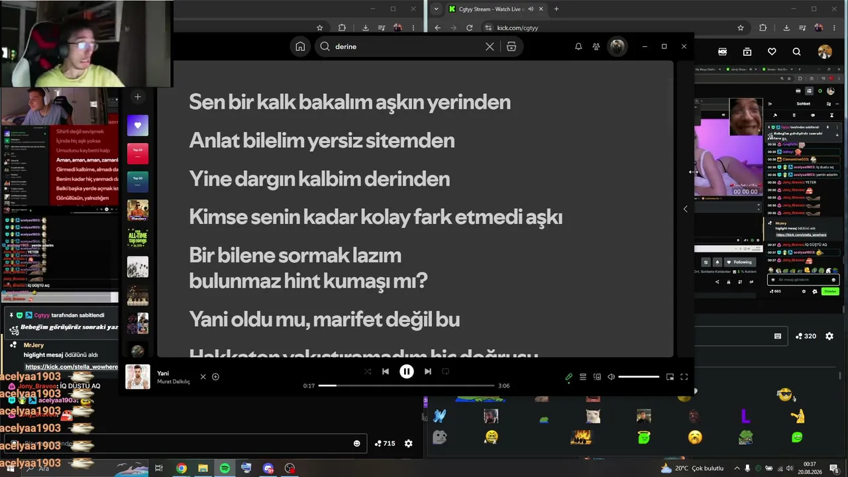Viewport: 848px width, 477px height.
Task: Open Browse in Spotify search bar
Action: (511, 46)
